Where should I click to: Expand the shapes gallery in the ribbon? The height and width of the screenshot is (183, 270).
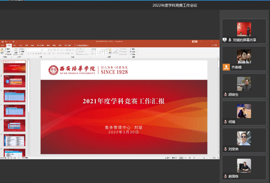pos(106,54)
